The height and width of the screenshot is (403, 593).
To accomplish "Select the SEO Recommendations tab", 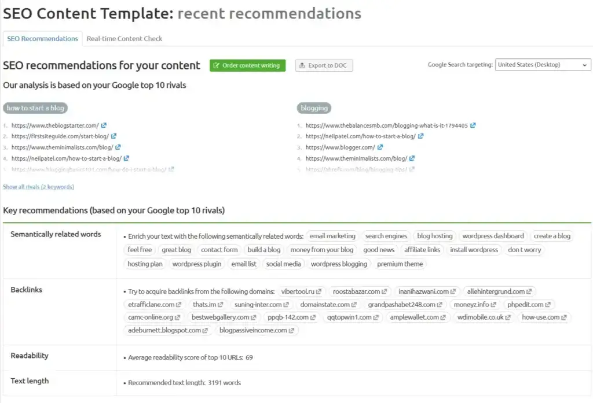I will coord(42,39).
